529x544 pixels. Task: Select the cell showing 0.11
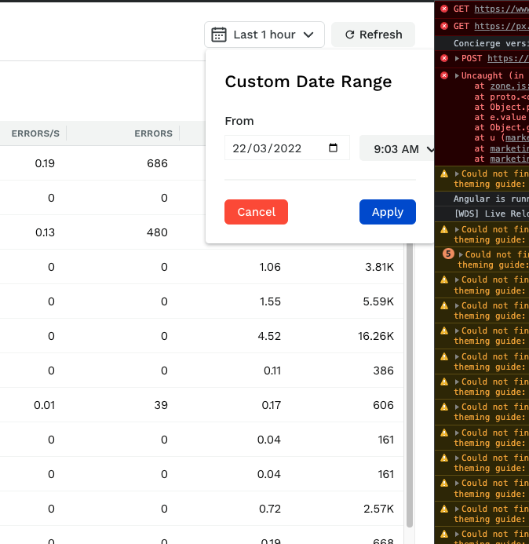pyautogui.click(x=272, y=371)
